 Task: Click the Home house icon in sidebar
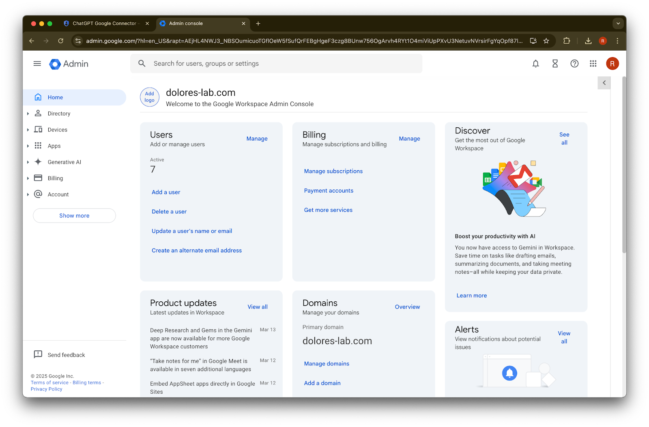[x=38, y=97]
